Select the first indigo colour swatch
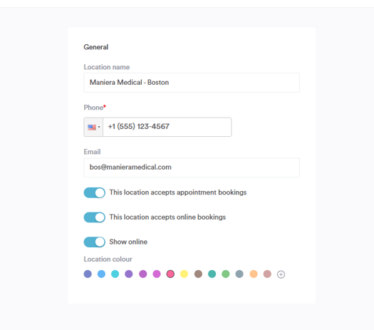Viewport: 374px width, 330px height. pyautogui.click(x=88, y=274)
